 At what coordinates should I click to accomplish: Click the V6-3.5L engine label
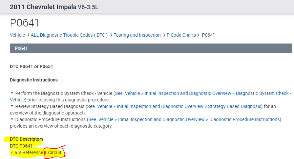[x=88, y=7]
